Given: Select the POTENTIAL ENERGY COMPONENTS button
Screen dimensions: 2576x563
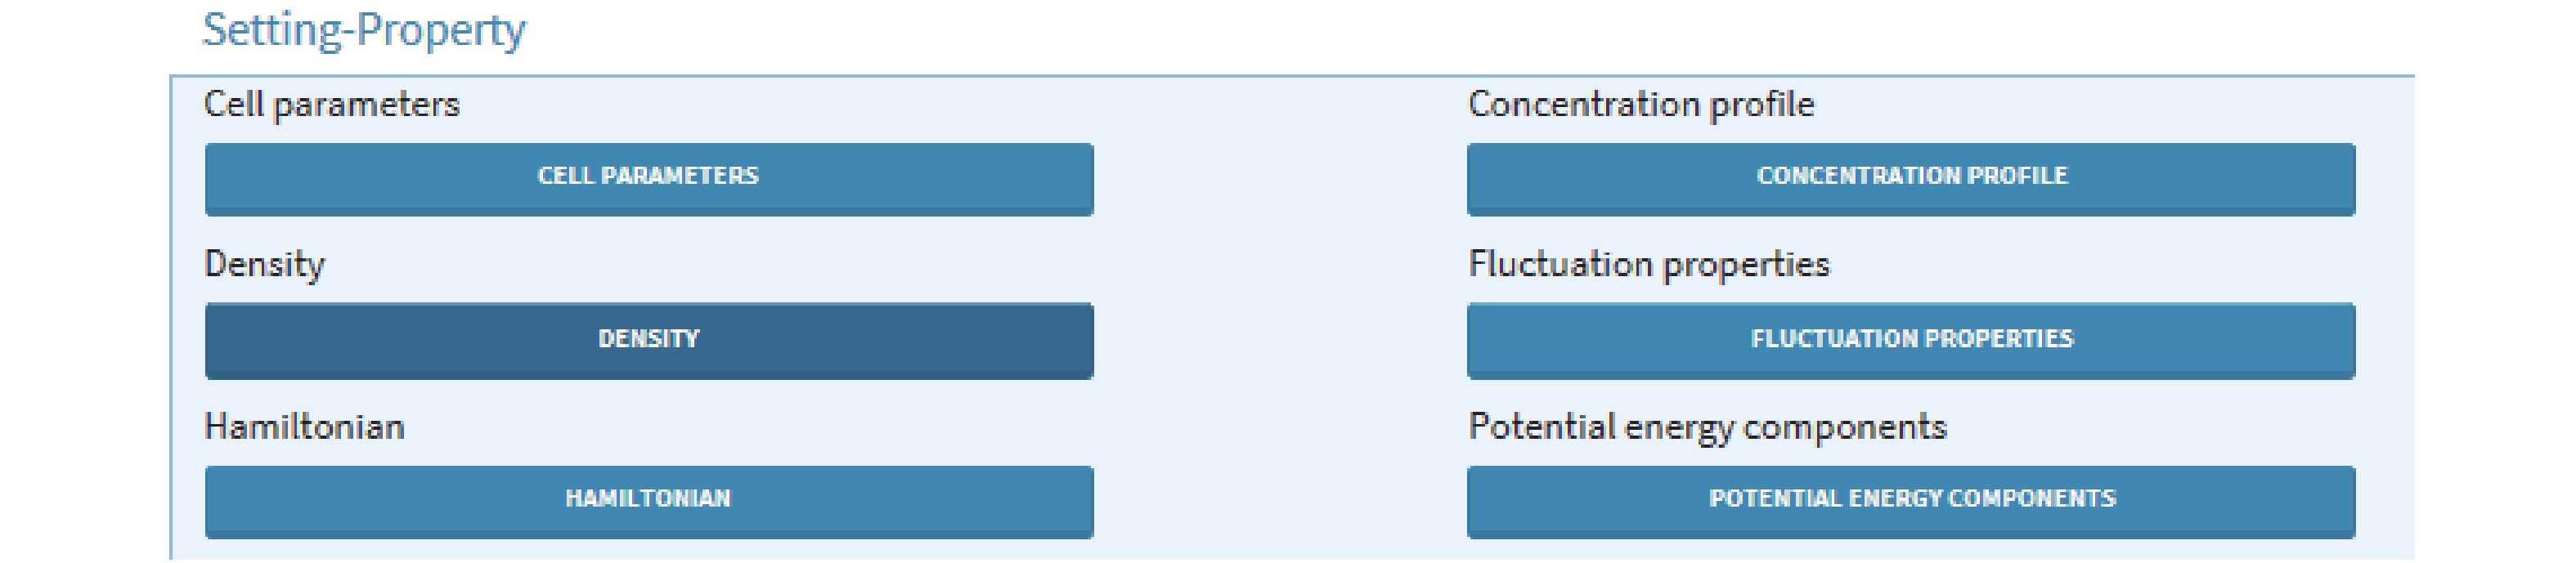Looking at the screenshot, I should (1911, 502).
